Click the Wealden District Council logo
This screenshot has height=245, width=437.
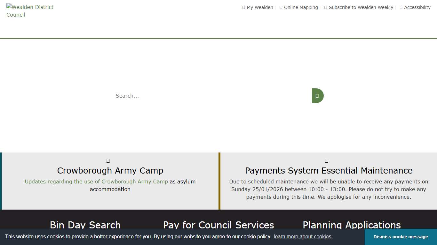pos(30,11)
